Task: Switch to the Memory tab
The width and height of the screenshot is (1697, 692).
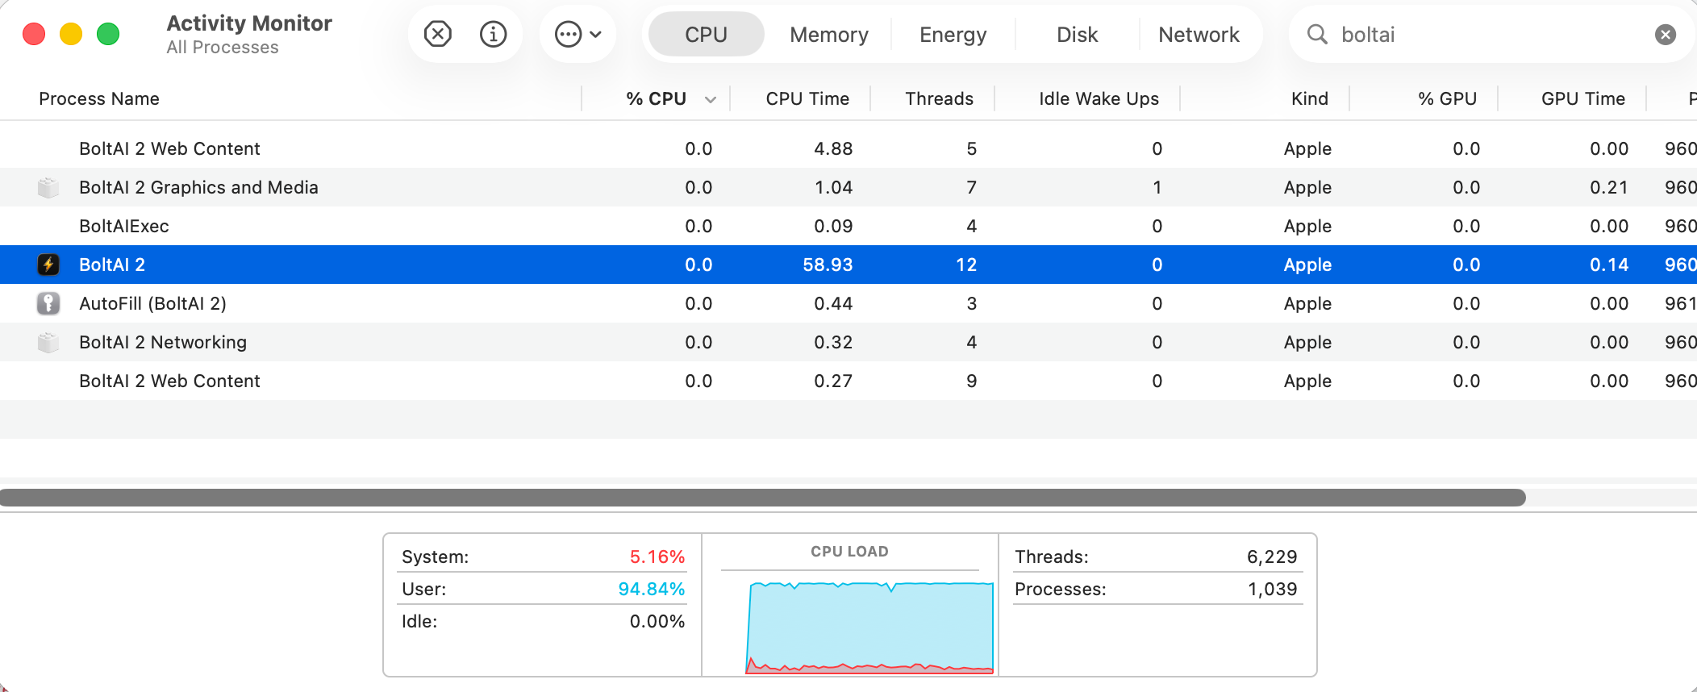Action: [829, 34]
